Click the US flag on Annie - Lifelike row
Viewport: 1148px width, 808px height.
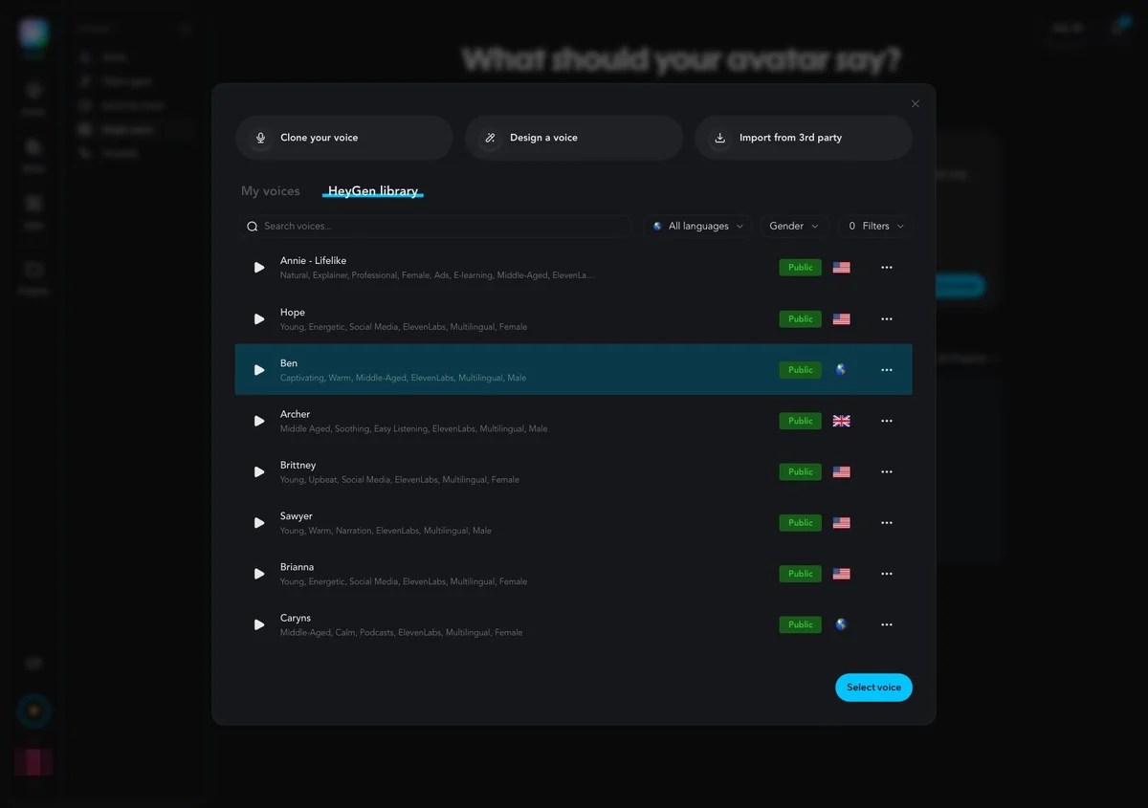click(842, 268)
